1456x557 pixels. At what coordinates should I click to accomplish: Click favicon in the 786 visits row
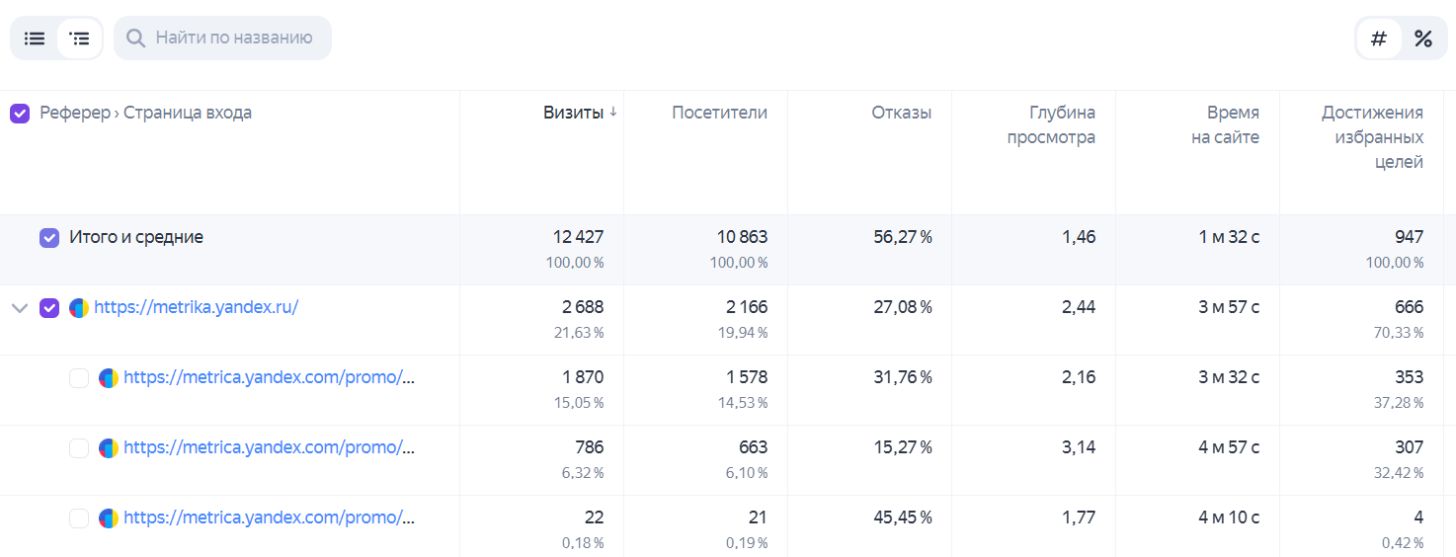pyautogui.click(x=109, y=448)
